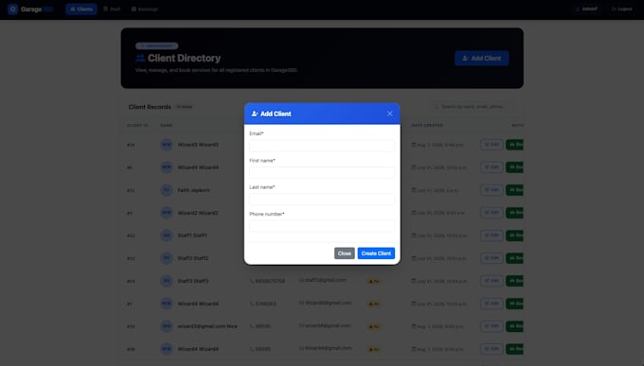This screenshot has height=366, width=644.
Task: Click phone icon in Staff3 Staff3 row
Action: 252,281
